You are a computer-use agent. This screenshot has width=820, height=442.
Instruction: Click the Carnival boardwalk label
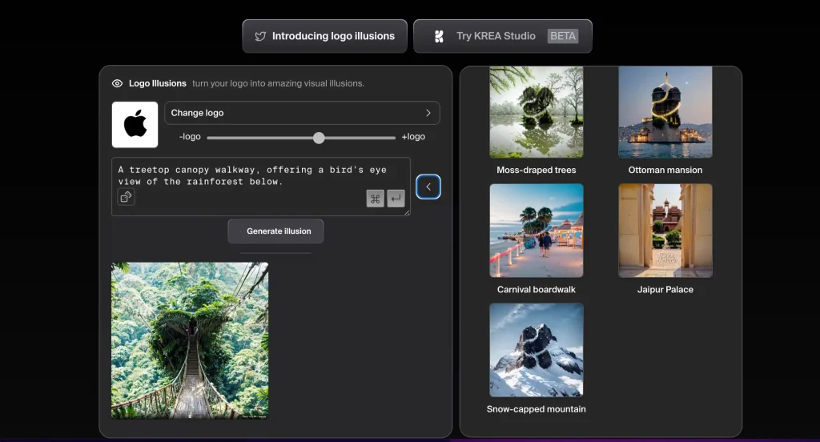coord(536,290)
